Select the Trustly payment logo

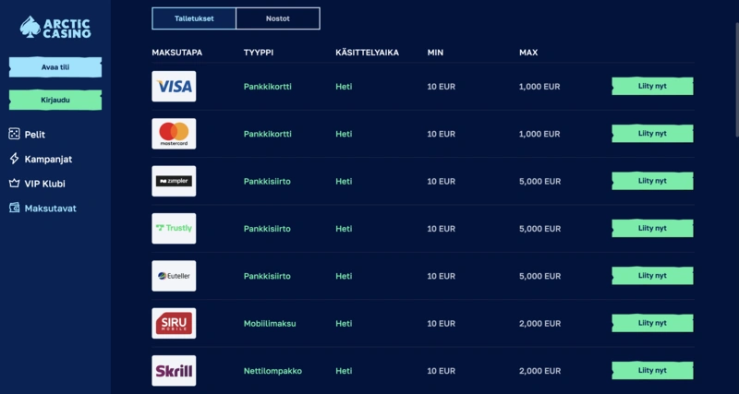174,228
